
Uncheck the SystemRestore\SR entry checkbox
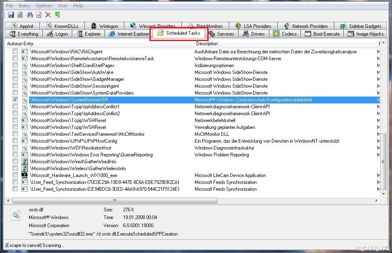(15, 99)
